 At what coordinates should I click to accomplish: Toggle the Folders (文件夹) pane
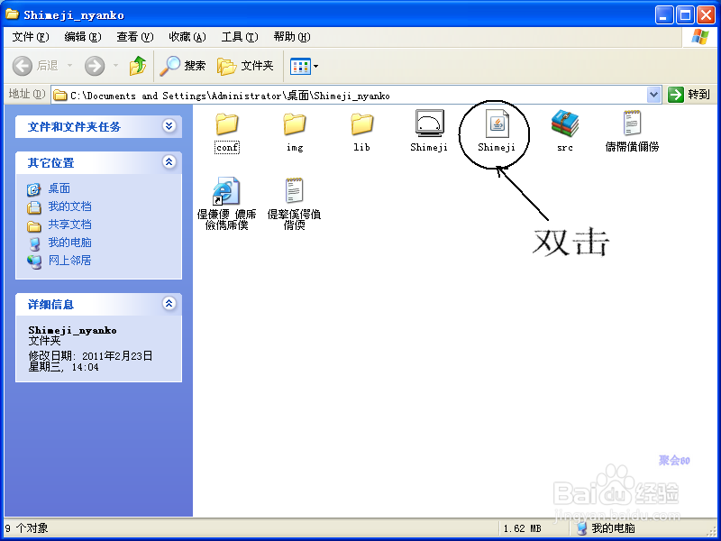245,66
